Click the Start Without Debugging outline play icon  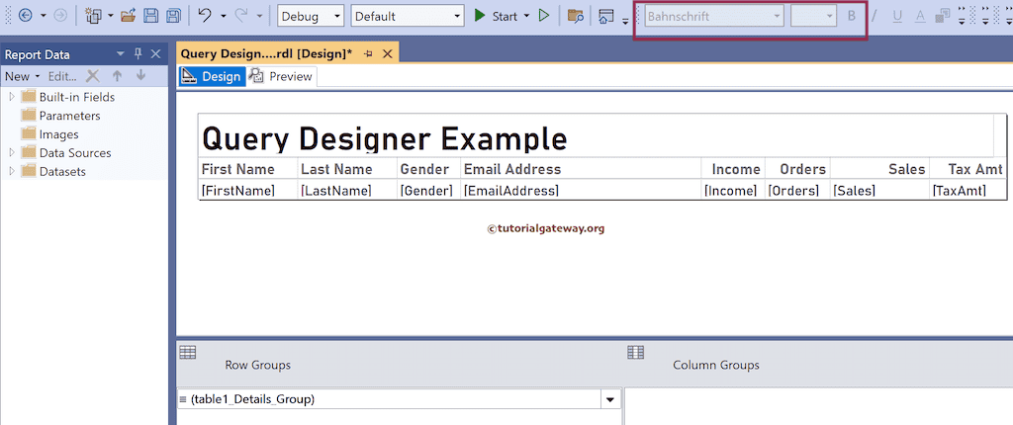(544, 16)
